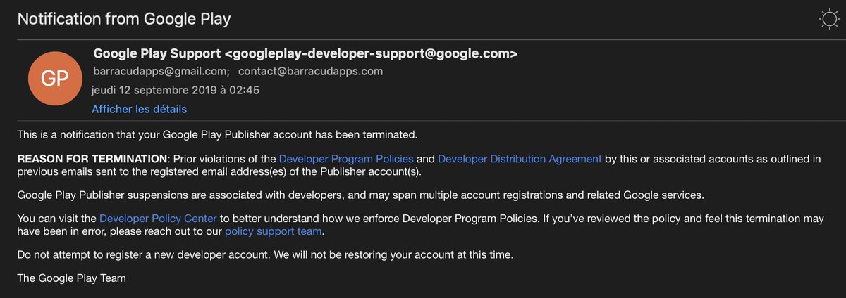The image size is (846, 298).
Task: Click recipient barracudapps@gmail.com
Action: coord(161,72)
